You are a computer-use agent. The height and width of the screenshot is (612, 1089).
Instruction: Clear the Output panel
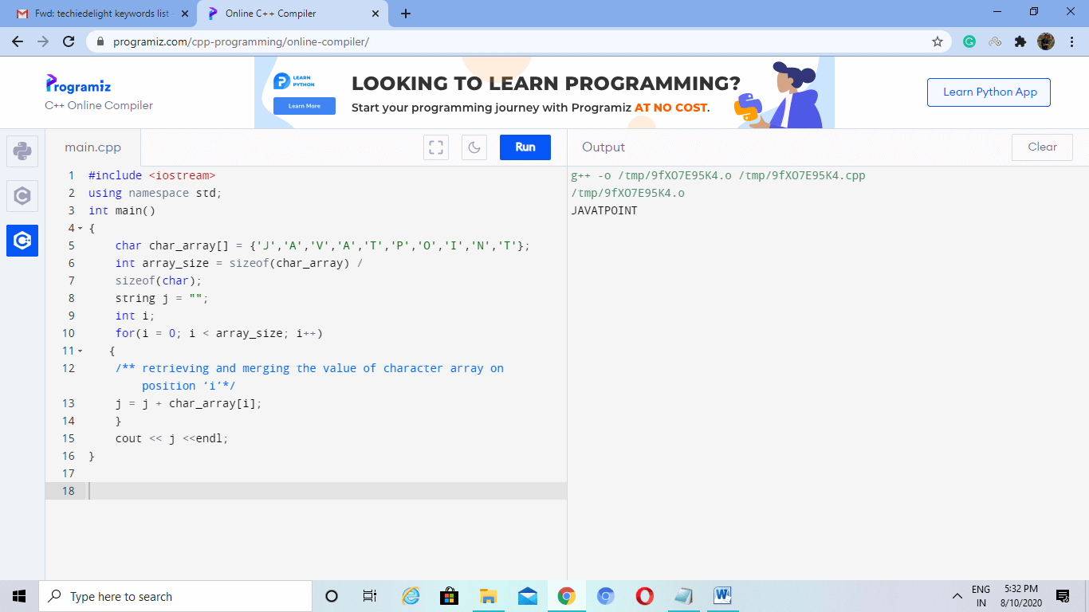coord(1042,147)
